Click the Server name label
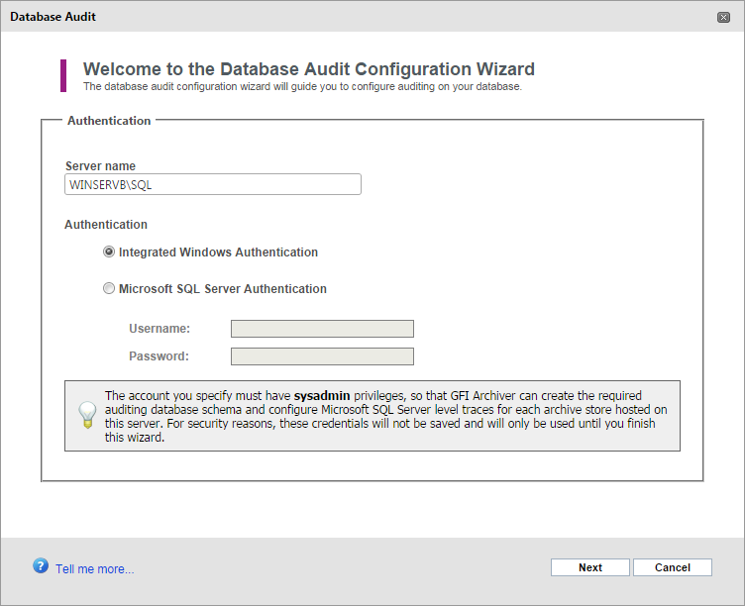Screen dimensions: 745x606 (x=100, y=165)
